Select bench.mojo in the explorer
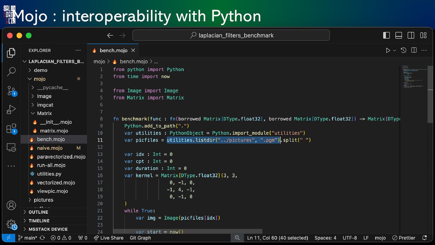 54,139
